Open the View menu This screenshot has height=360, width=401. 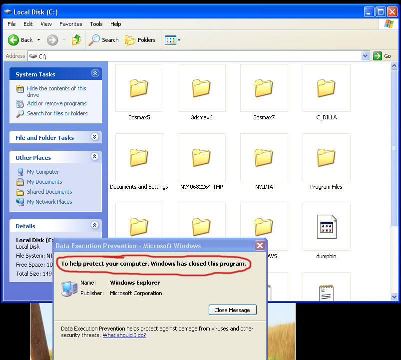(x=46, y=24)
